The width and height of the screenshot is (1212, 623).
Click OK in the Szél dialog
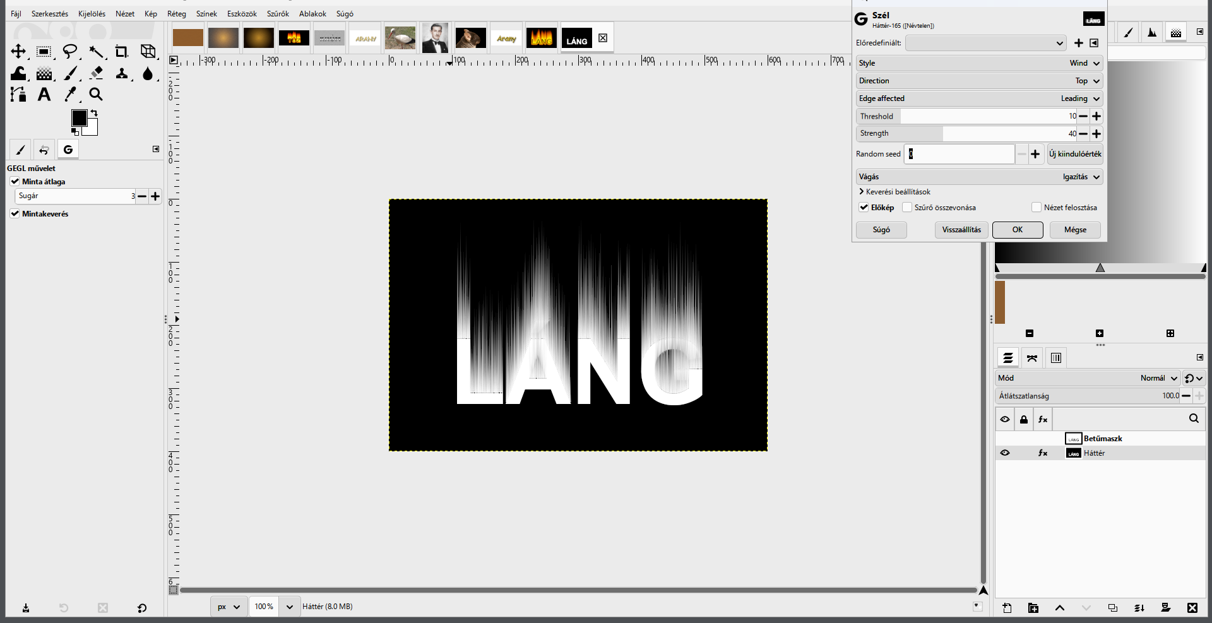click(1018, 230)
